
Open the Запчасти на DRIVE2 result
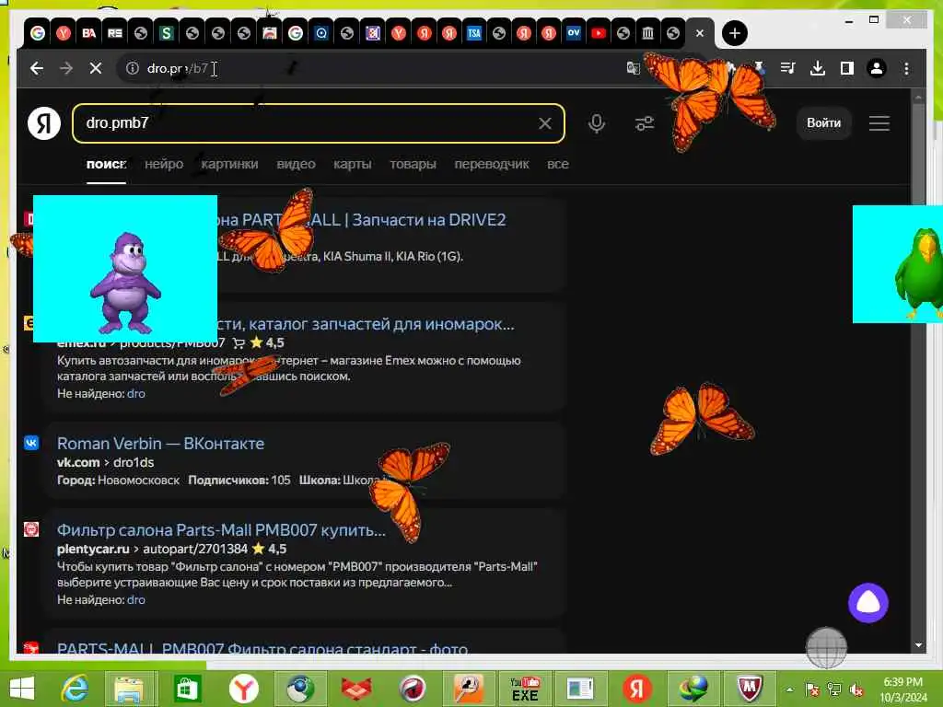tap(361, 219)
